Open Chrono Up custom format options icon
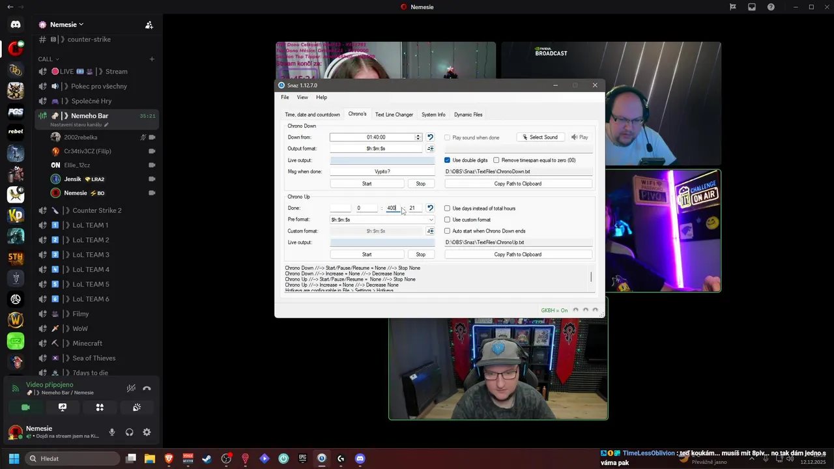834x469 pixels. [x=430, y=231]
